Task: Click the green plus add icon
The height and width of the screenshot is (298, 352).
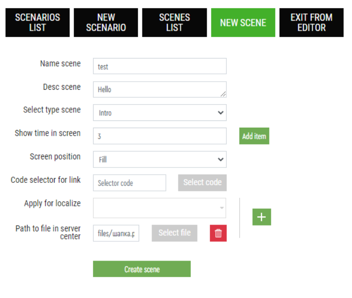Action: coord(261,217)
